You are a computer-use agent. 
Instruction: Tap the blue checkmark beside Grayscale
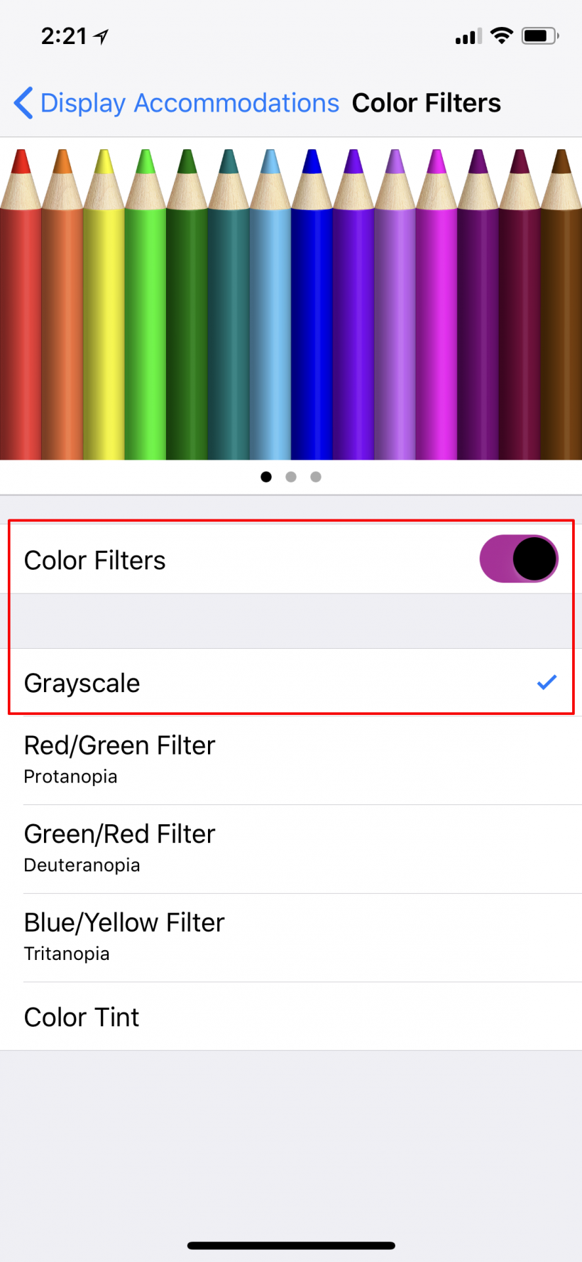point(547,682)
